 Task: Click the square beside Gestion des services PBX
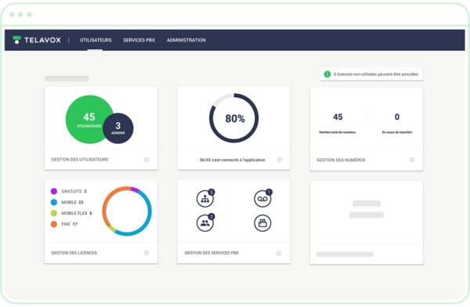(279, 253)
